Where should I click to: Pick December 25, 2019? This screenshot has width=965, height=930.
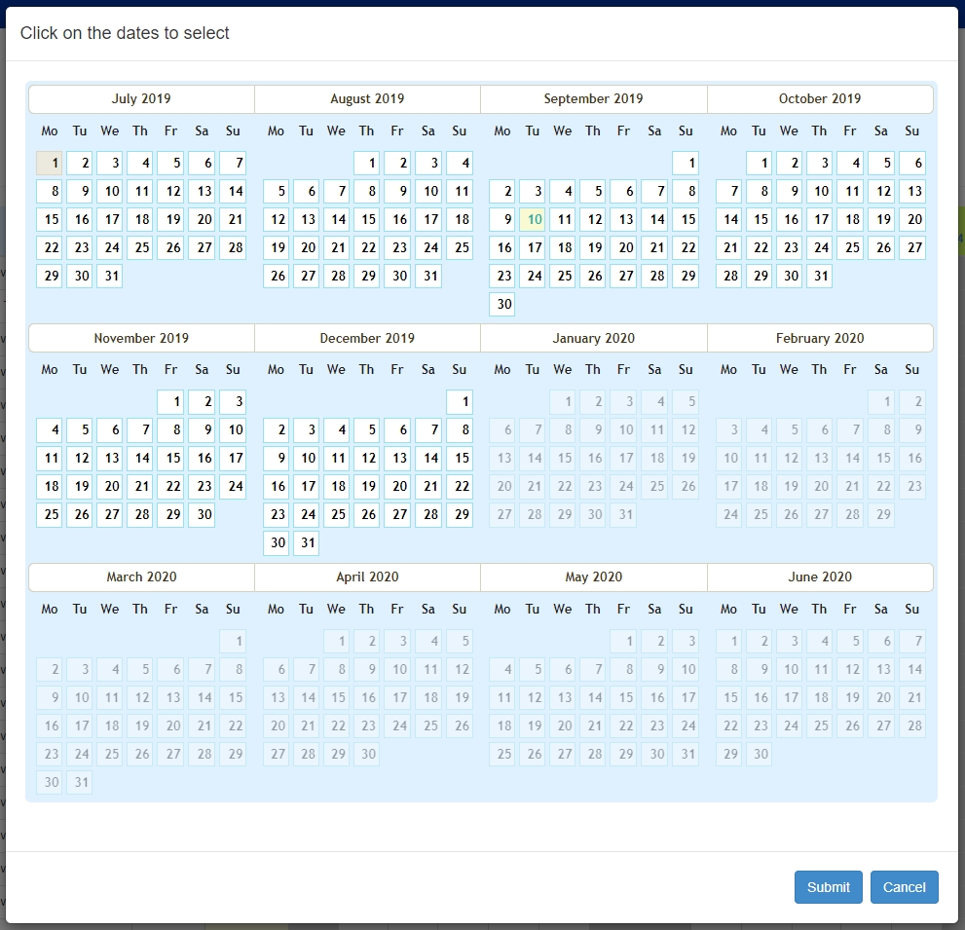[336, 514]
